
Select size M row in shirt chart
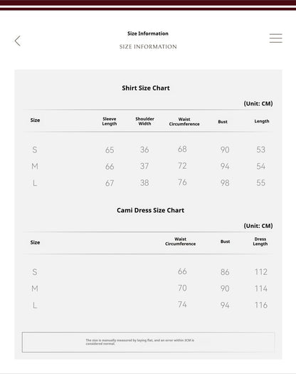(x=148, y=166)
